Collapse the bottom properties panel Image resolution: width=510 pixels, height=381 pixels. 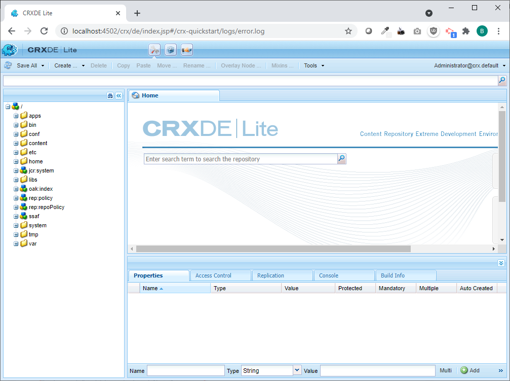pyautogui.click(x=501, y=263)
